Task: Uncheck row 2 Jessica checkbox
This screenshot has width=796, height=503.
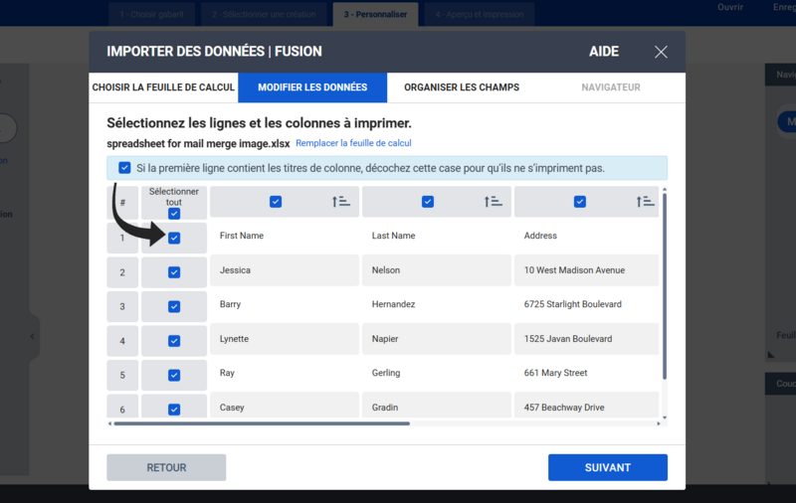Action: coord(173,272)
